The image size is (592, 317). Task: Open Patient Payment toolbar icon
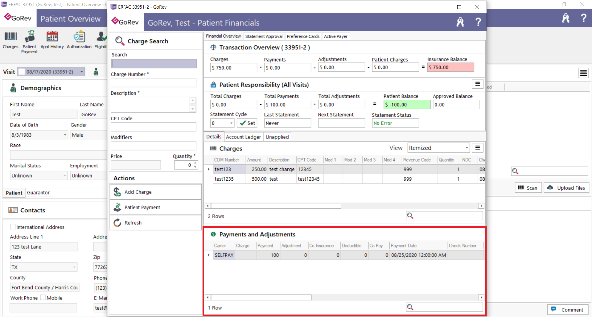30,42
